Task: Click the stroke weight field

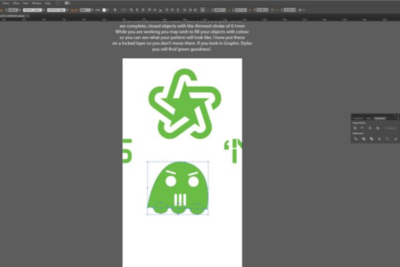Action: click(13, 10)
